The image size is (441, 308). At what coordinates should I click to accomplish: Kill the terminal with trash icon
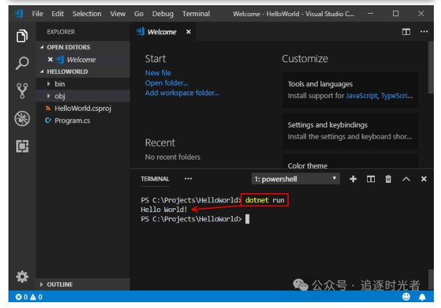pos(388,179)
